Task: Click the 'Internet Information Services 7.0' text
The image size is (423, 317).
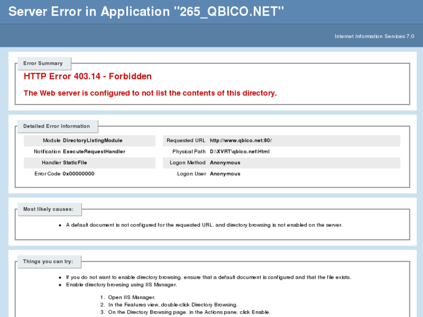Action: (374, 37)
